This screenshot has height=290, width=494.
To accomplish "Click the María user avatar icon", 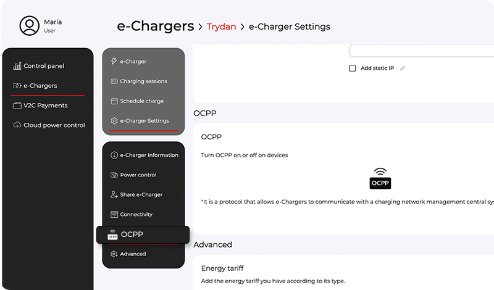I will [29, 26].
